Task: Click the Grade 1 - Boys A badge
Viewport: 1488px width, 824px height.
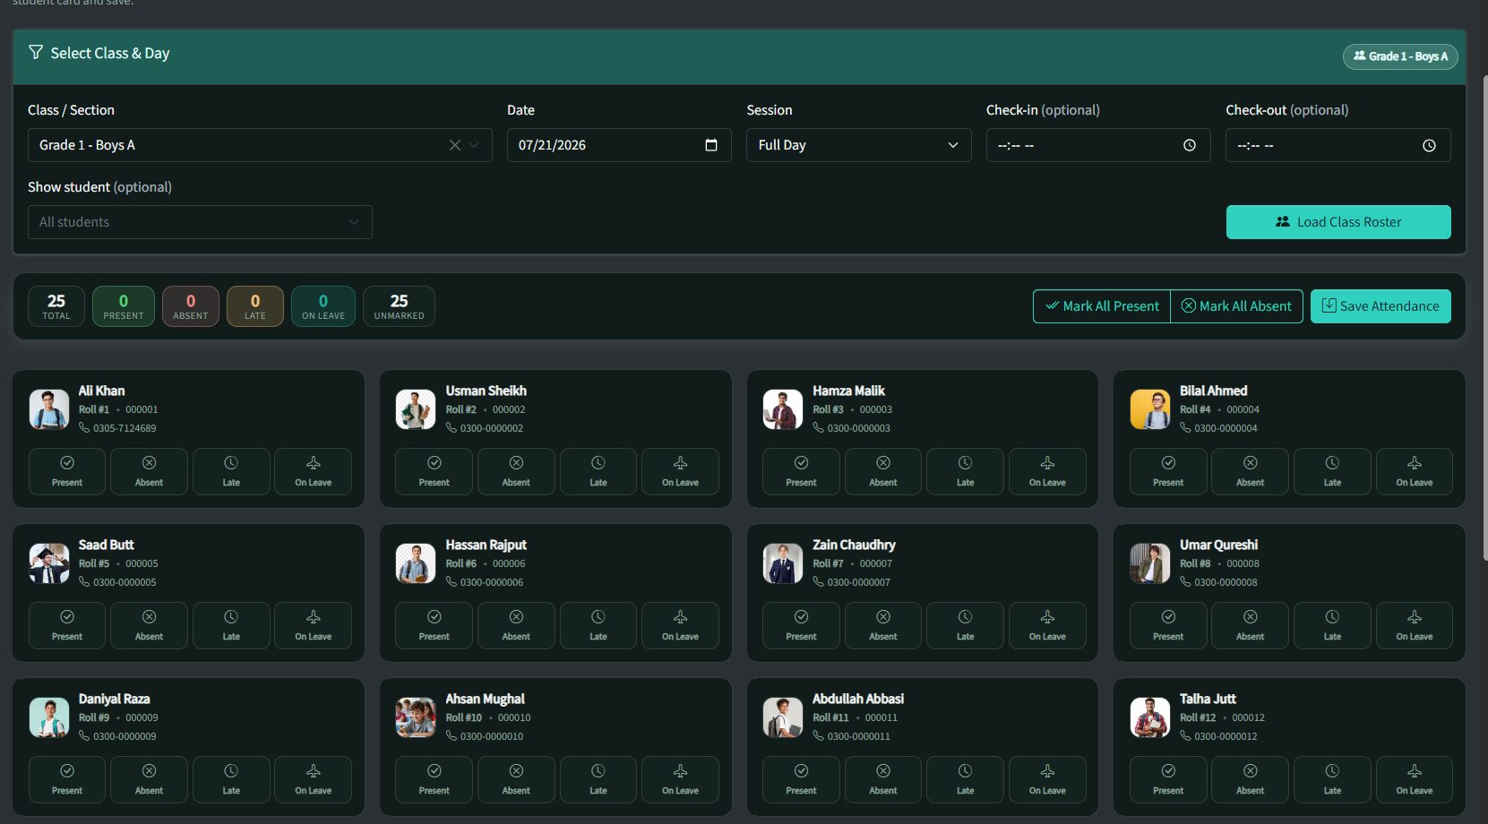Action: tap(1400, 56)
